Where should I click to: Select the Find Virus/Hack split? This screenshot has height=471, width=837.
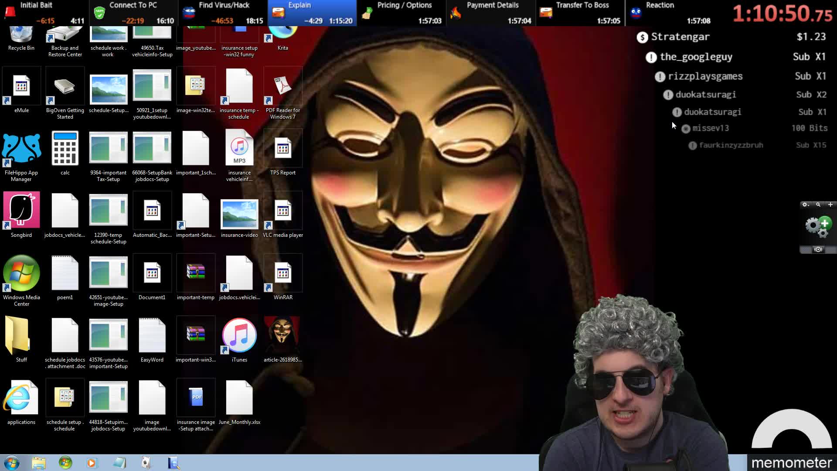[223, 13]
